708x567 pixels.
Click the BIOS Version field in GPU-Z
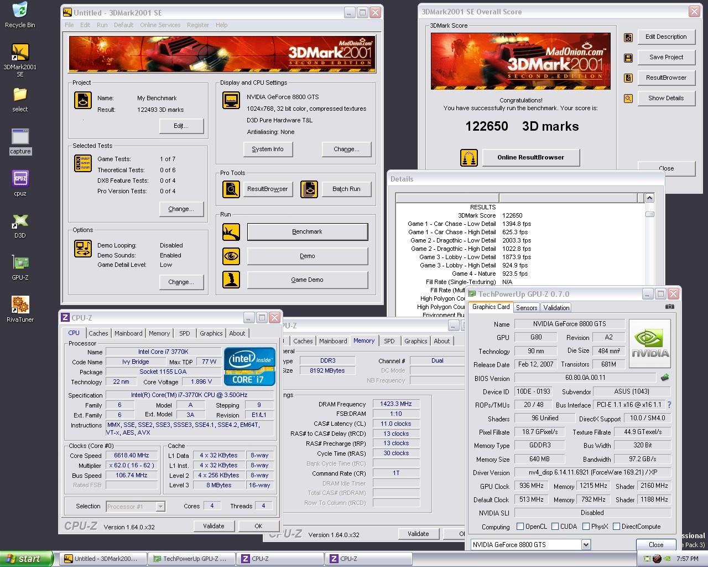585,378
